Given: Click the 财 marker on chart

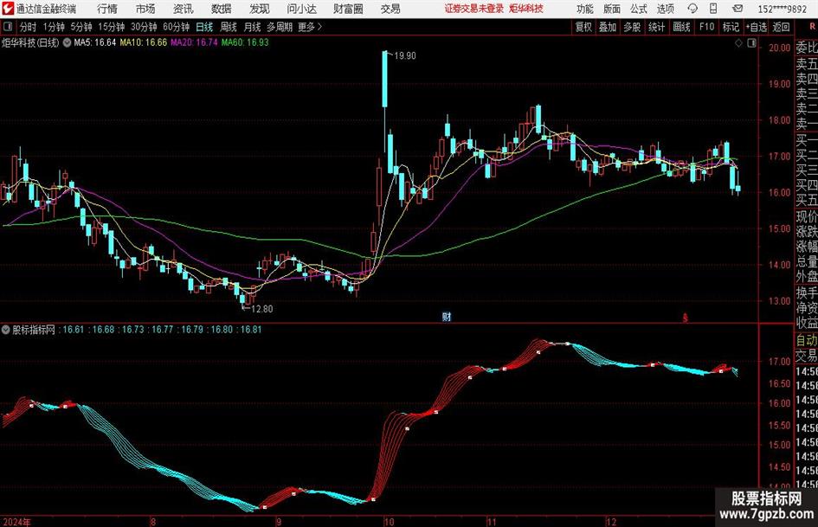Looking at the screenshot, I should 447,316.
